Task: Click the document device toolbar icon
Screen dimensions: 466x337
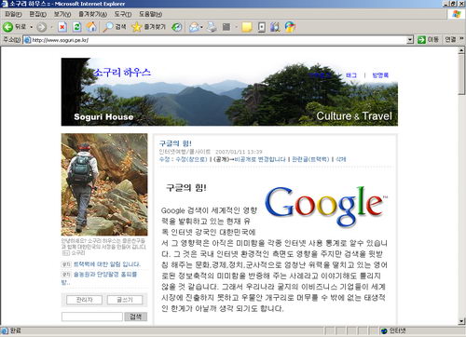Action: (x=262, y=27)
